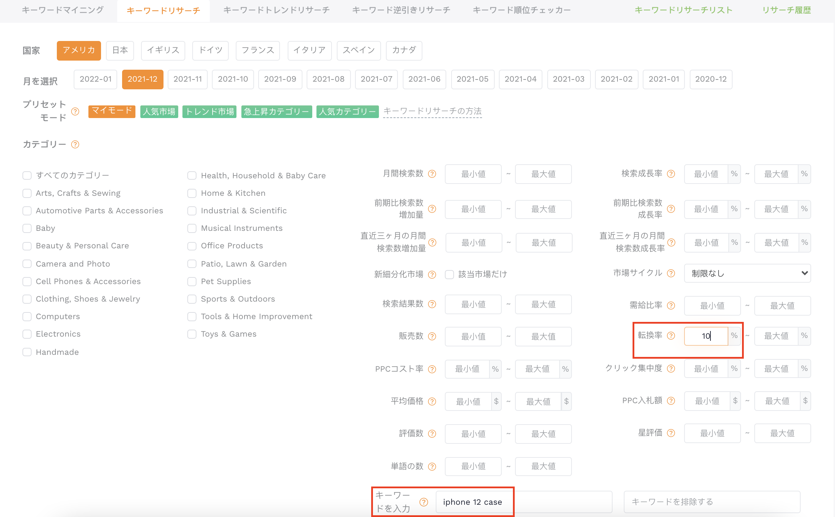Click help icon for 月間検索数

pos(432,174)
